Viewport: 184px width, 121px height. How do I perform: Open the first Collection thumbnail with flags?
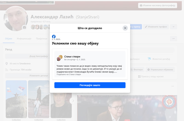point(16,99)
